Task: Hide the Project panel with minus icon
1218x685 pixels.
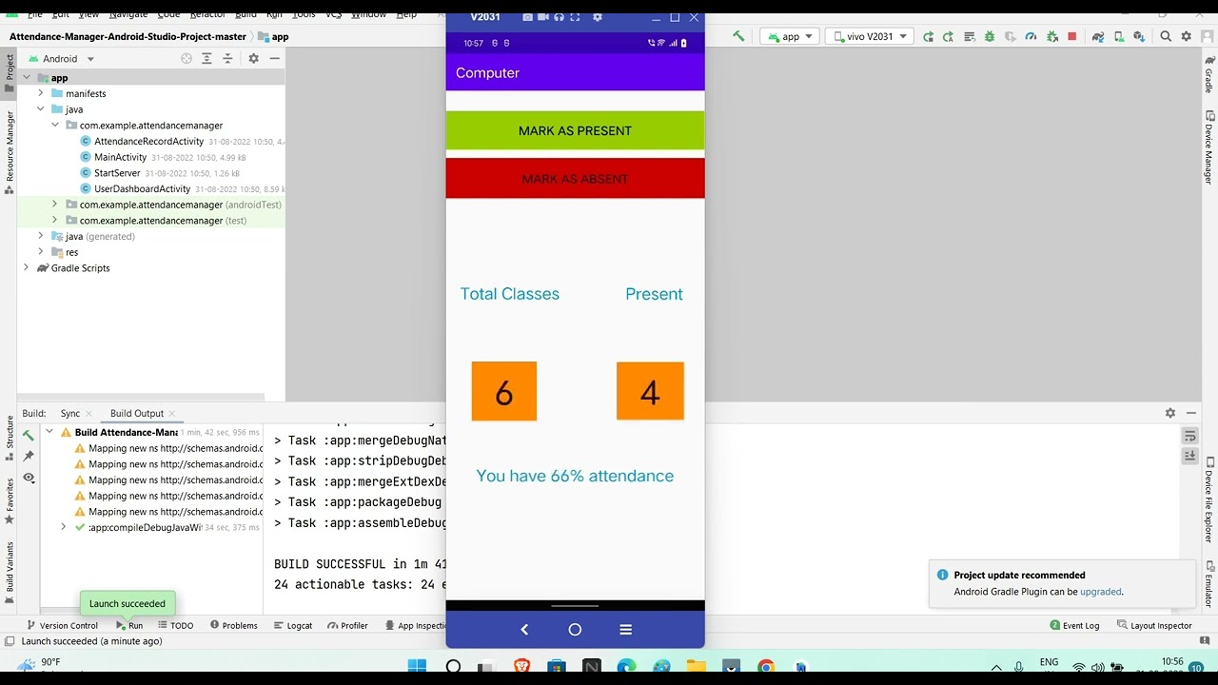Action: (274, 58)
